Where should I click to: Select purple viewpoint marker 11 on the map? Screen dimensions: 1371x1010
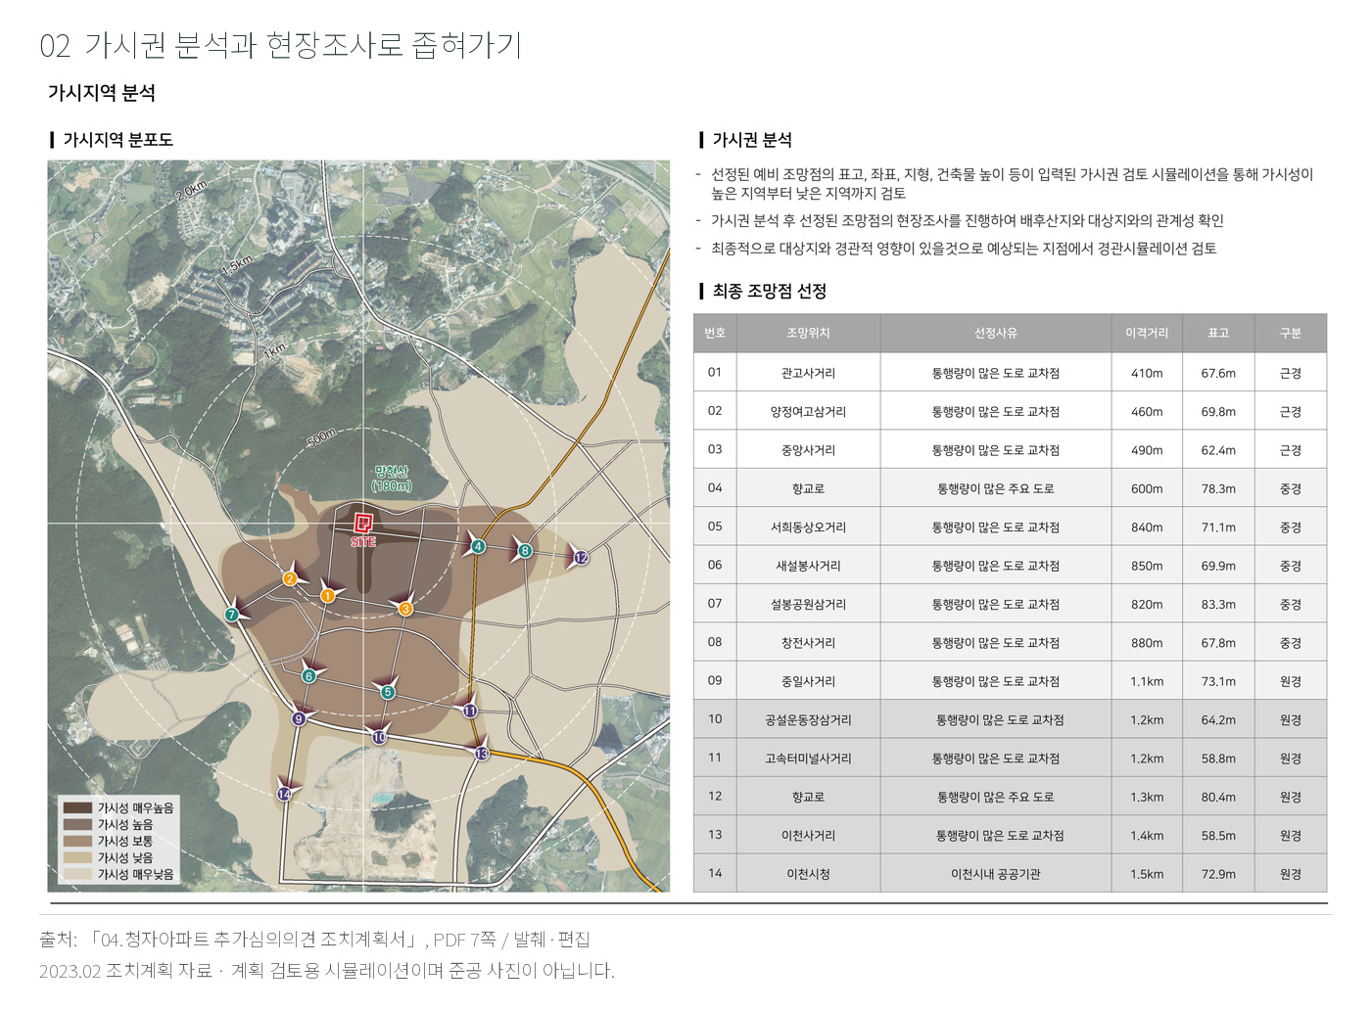tap(470, 711)
